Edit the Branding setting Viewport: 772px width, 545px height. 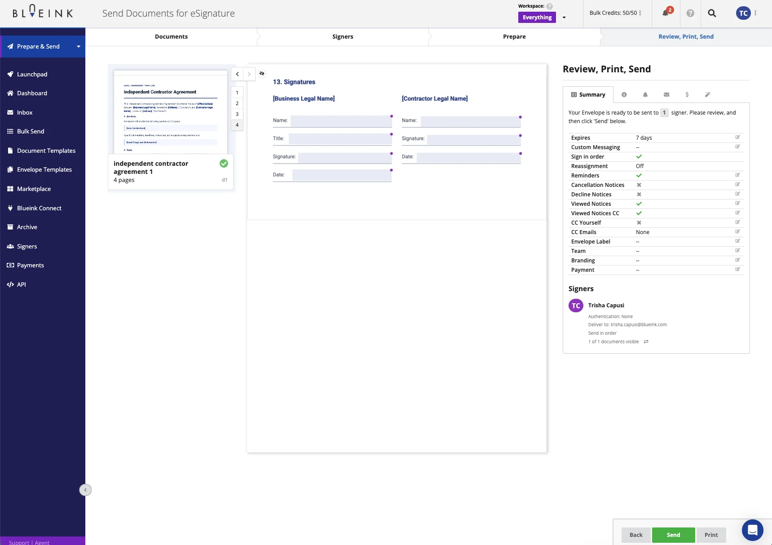tap(737, 260)
